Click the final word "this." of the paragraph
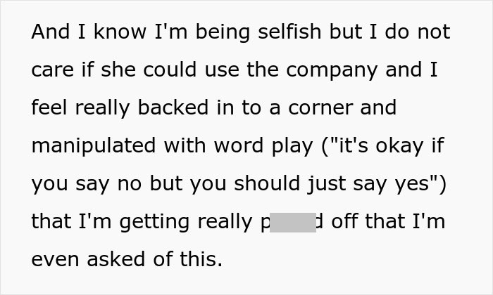 (201, 260)
